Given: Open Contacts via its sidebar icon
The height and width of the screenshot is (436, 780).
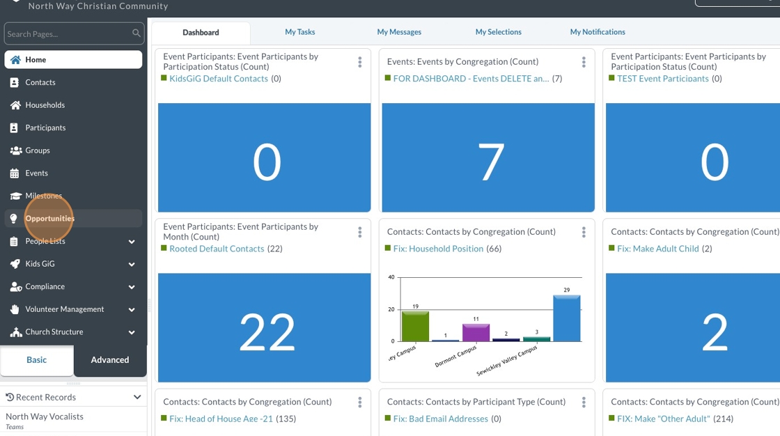Looking at the screenshot, I should pyautogui.click(x=15, y=83).
